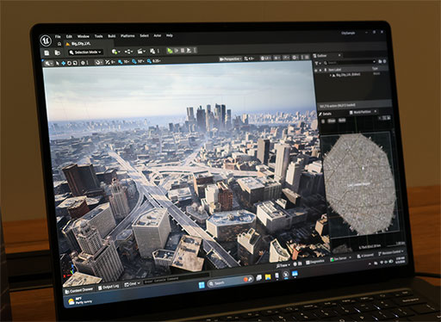Expand the Big_City_LVL (Editor) tree row

point(330,75)
